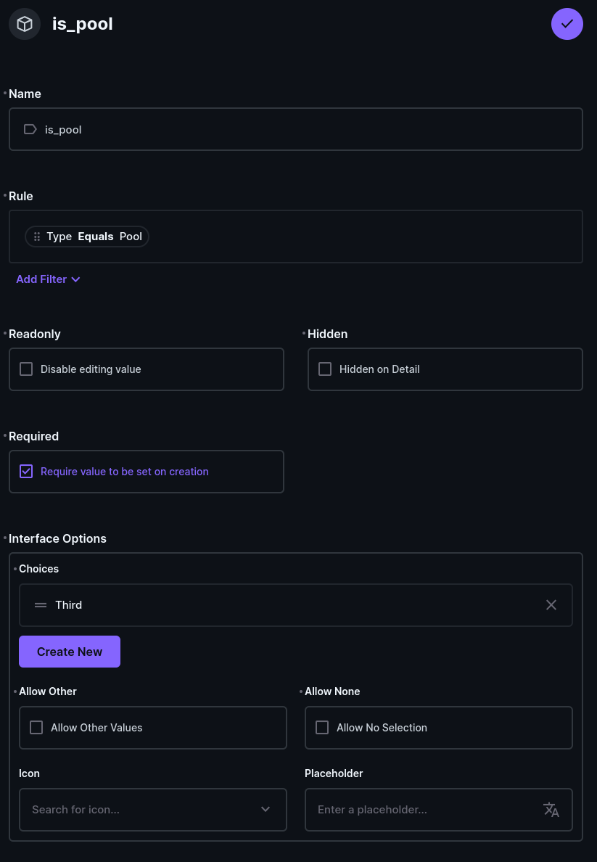Click the translation icon in the Placeholder field
The height and width of the screenshot is (862, 597).
click(x=551, y=810)
